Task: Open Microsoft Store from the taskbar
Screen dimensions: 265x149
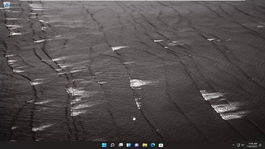Action: [161, 145]
